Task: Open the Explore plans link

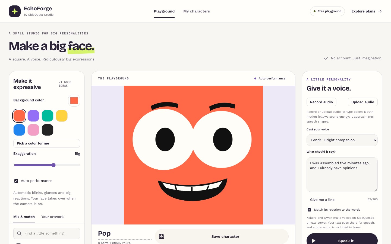Action: tap(367, 11)
